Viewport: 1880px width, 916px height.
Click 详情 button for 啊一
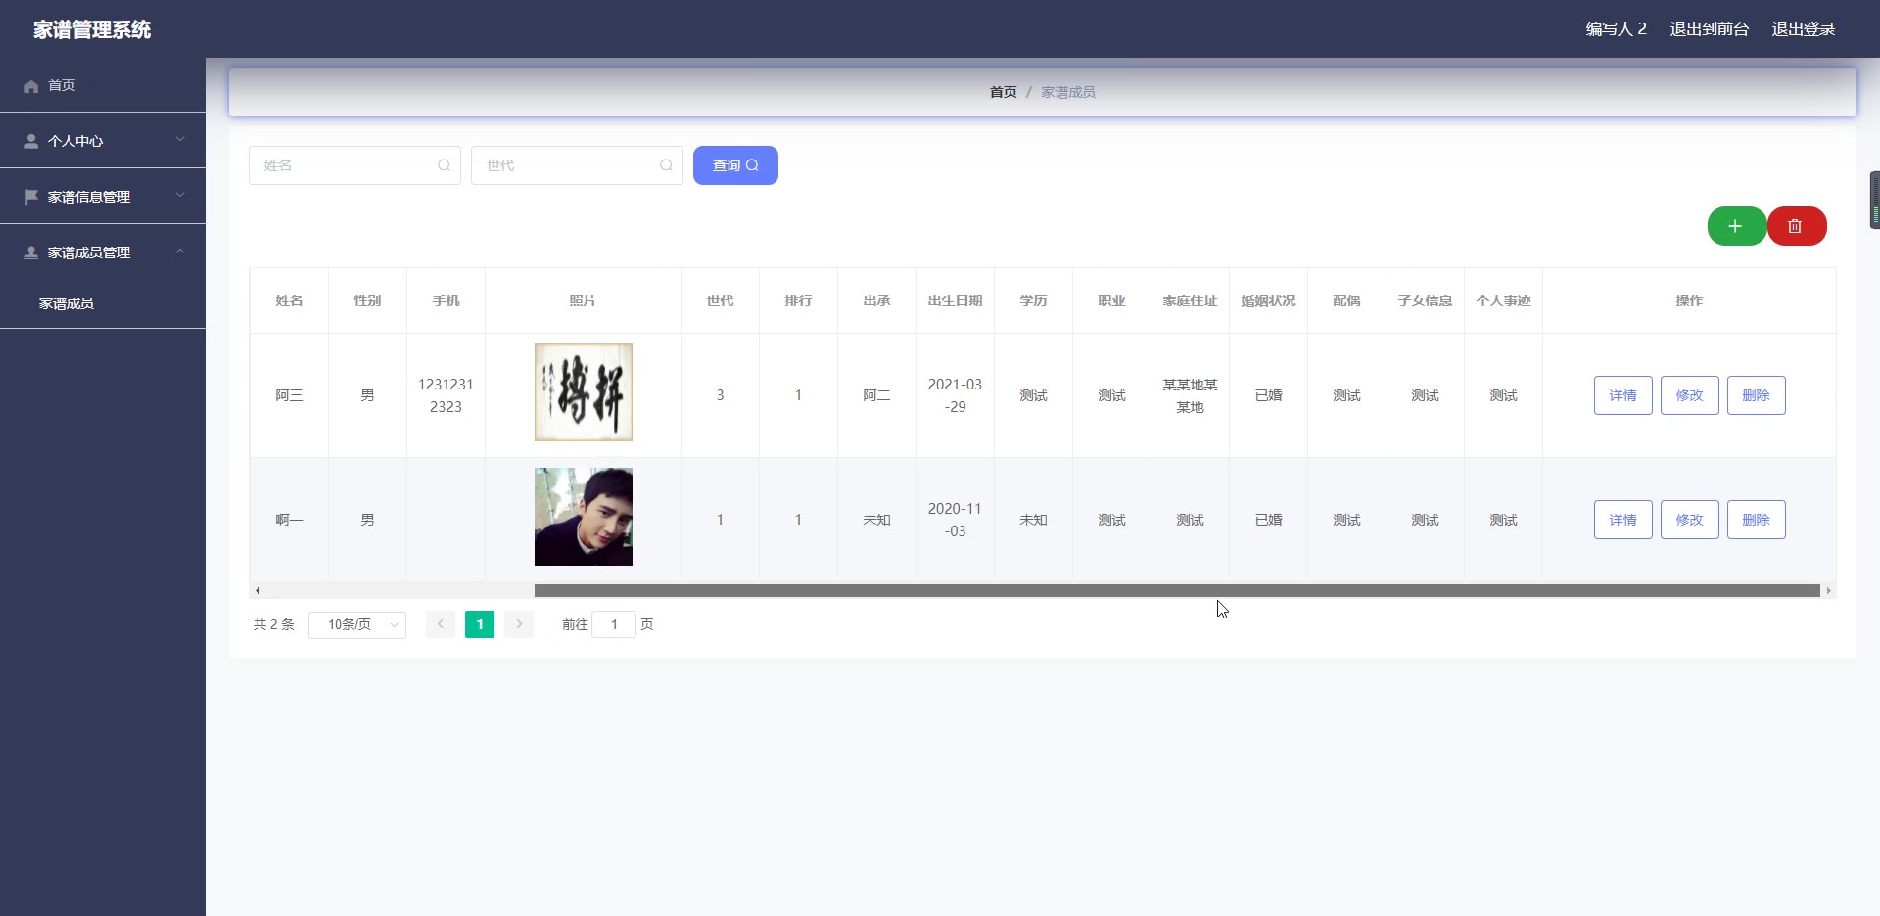(1622, 520)
